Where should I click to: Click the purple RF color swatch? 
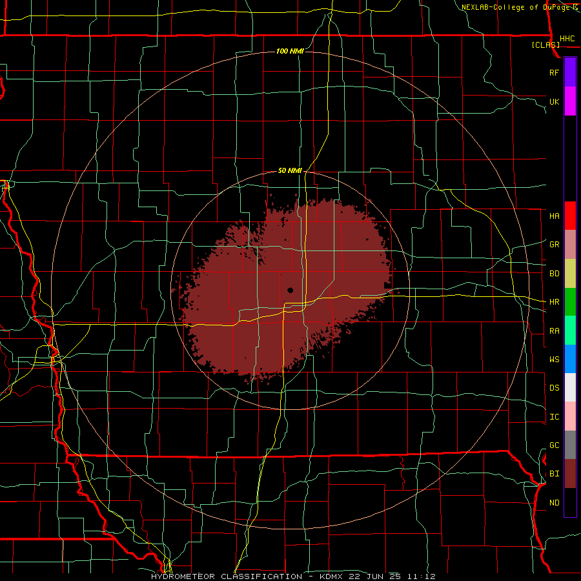[570, 72]
